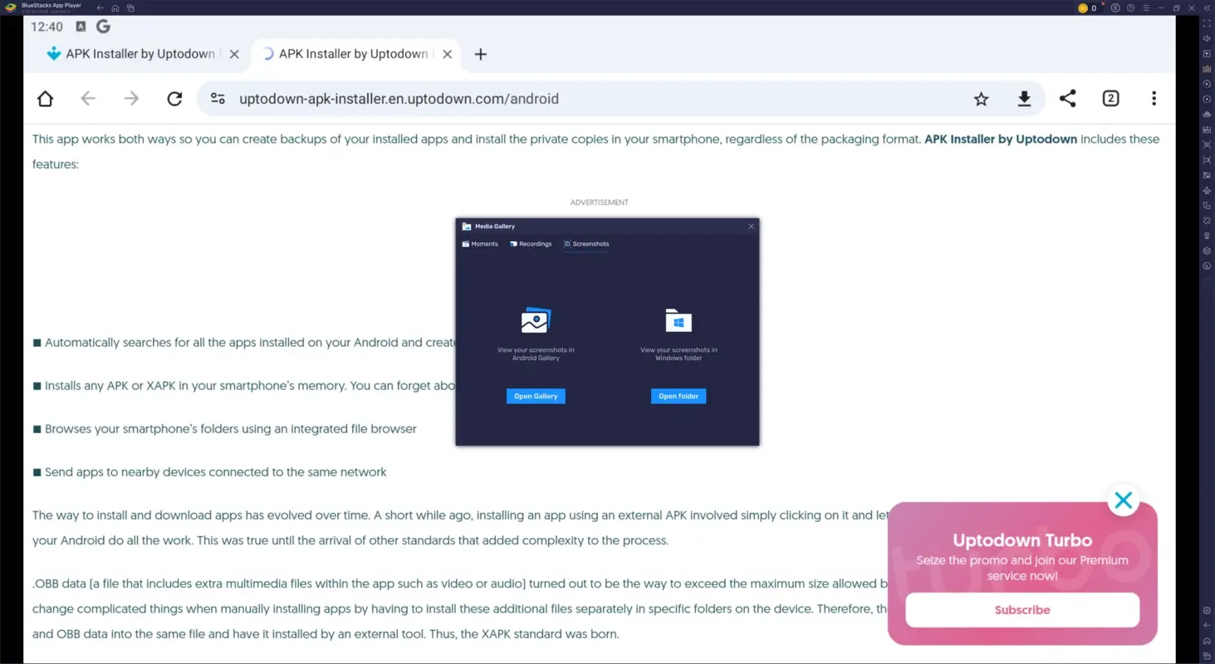The image size is (1215, 664).
Task: Collapse the BlueStacks sidebar with the chevron
Action: 1207,7
